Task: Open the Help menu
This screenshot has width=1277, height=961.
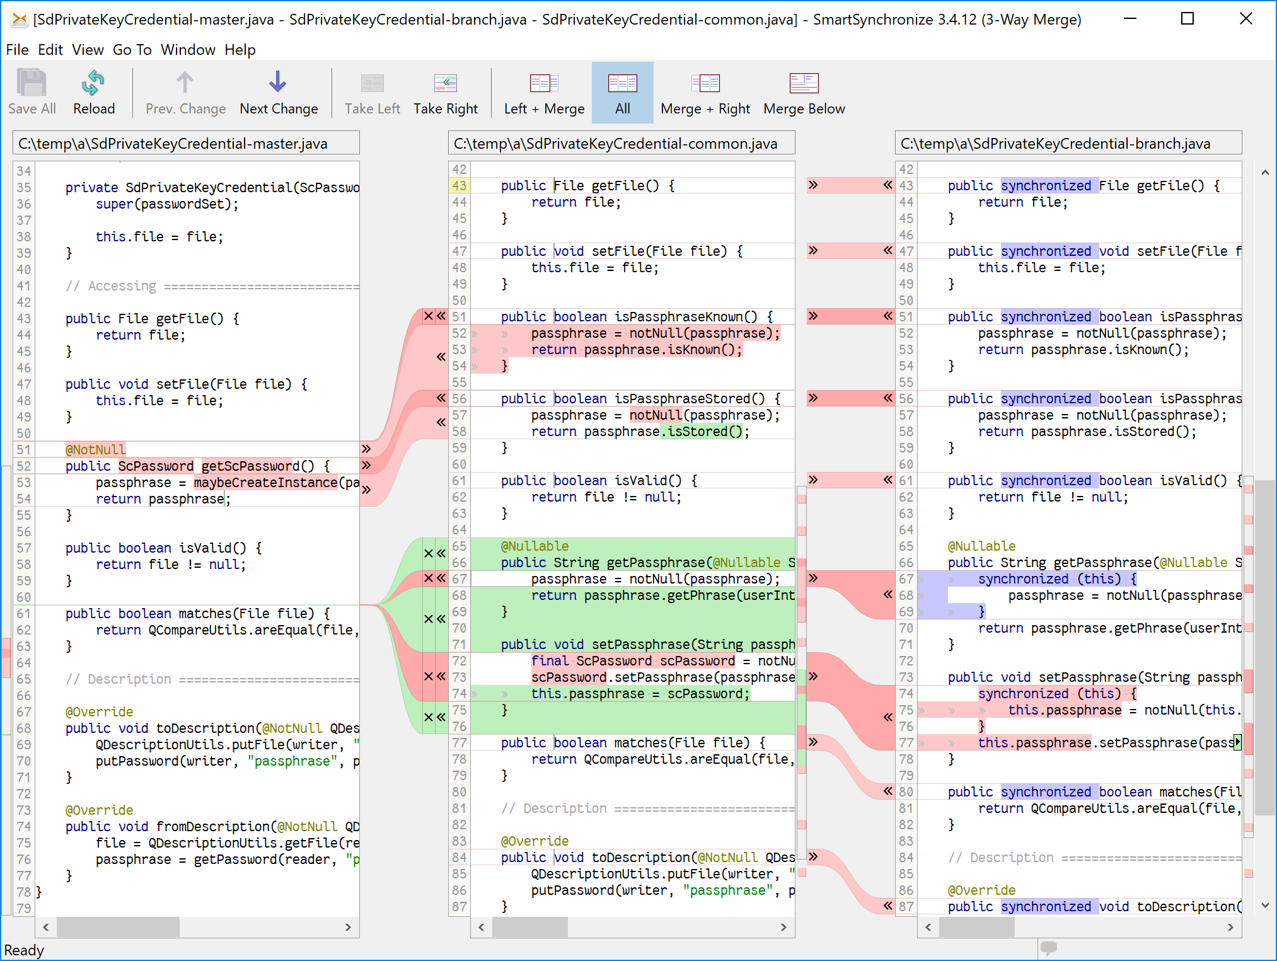Action: tap(240, 50)
